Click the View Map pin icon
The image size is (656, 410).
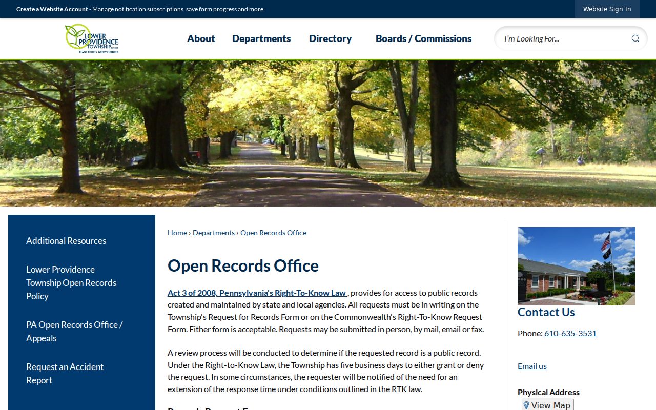pyautogui.click(x=526, y=405)
